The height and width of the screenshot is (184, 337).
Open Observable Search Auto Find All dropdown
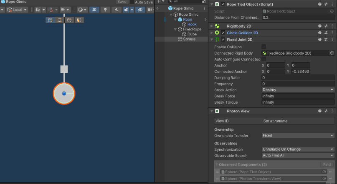(x=298, y=155)
